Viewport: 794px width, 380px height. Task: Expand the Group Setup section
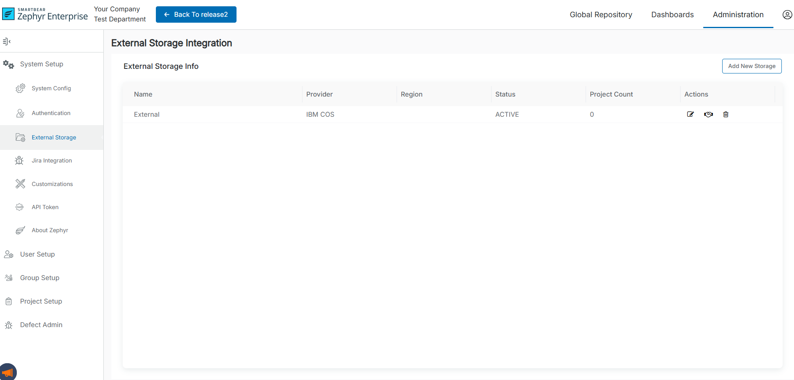click(39, 278)
